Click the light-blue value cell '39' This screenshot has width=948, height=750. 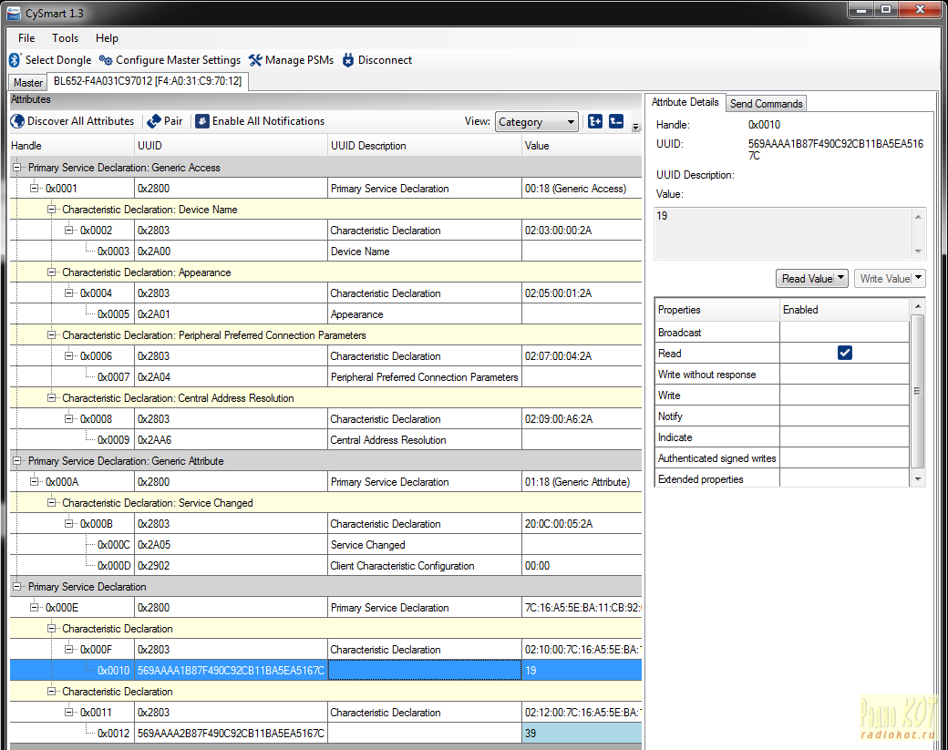tap(582, 733)
